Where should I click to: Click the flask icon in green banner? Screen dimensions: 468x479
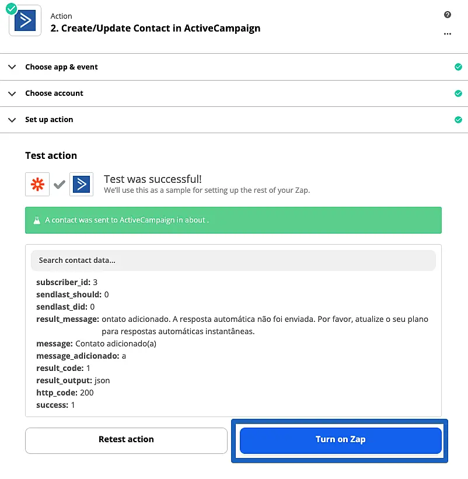pyautogui.click(x=37, y=220)
